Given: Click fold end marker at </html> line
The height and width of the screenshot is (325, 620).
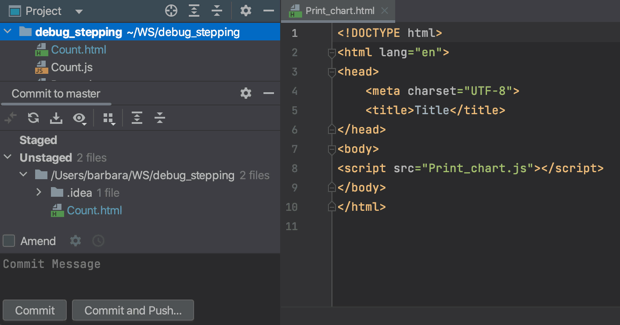Looking at the screenshot, I should (x=332, y=206).
